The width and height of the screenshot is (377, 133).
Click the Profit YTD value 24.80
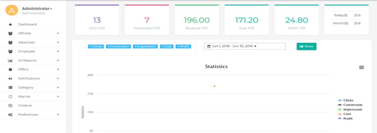click(297, 20)
